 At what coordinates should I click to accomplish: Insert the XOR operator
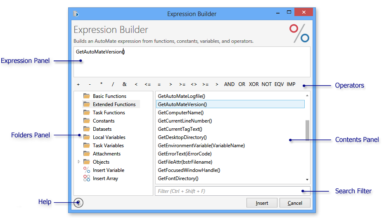point(254,84)
